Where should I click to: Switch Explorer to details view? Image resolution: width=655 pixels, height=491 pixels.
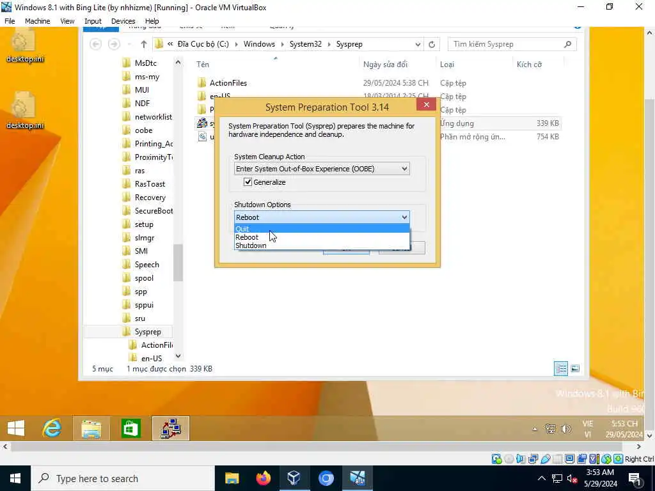pos(560,369)
